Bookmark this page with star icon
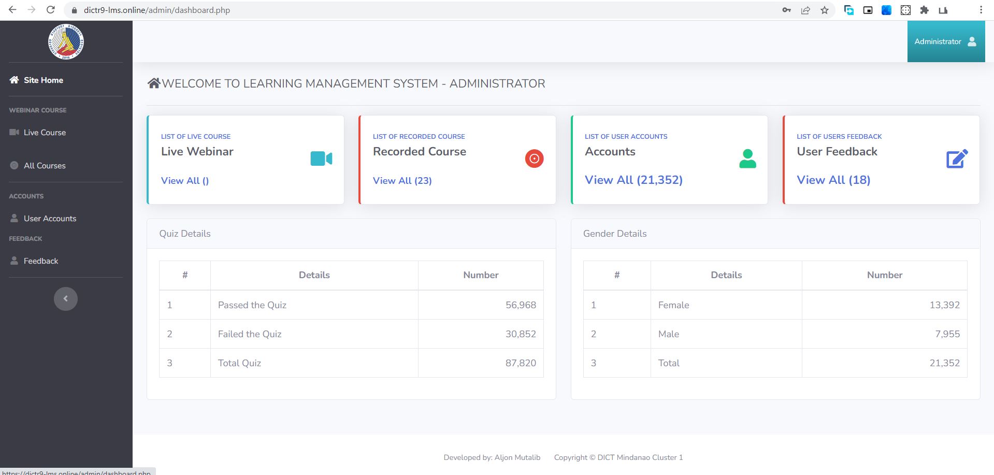This screenshot has height=475, width=994. (x=824, y=10)
